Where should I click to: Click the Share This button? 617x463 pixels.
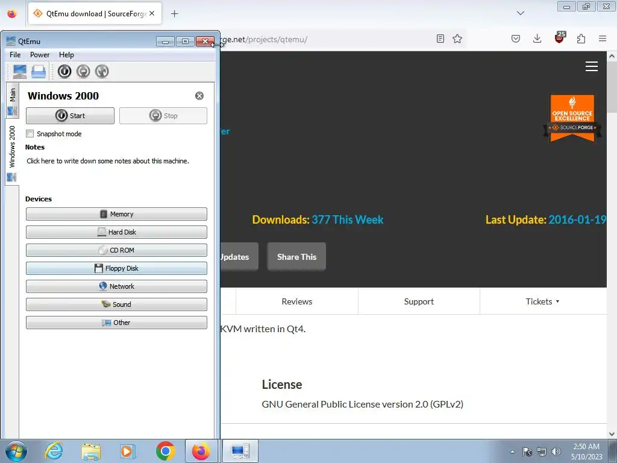point(296,257)
